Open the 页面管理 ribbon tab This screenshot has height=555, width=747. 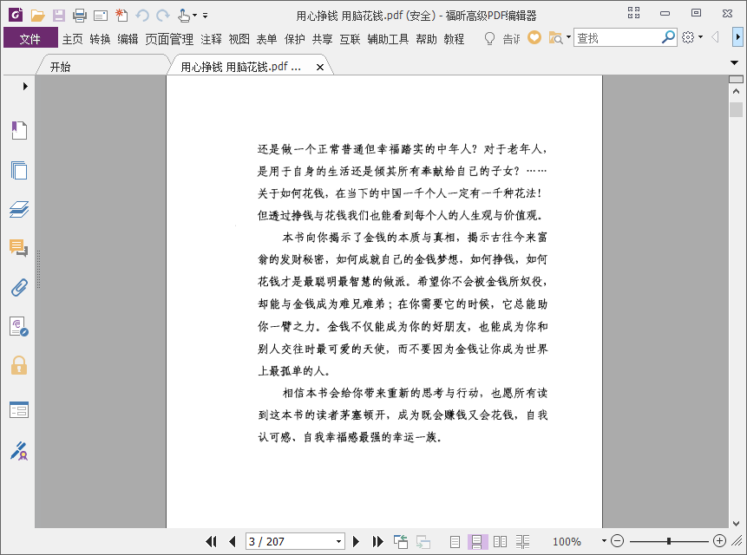(x=169, y=39)
